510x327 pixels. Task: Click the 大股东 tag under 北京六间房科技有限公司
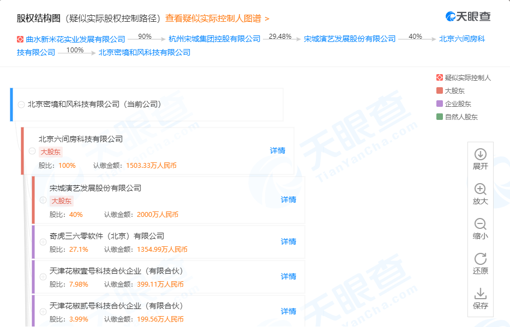50,152
